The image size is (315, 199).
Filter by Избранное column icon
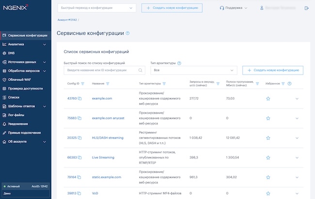[283, 84]
